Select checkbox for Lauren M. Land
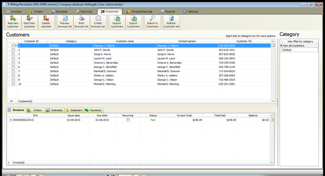 pos(13,58)
